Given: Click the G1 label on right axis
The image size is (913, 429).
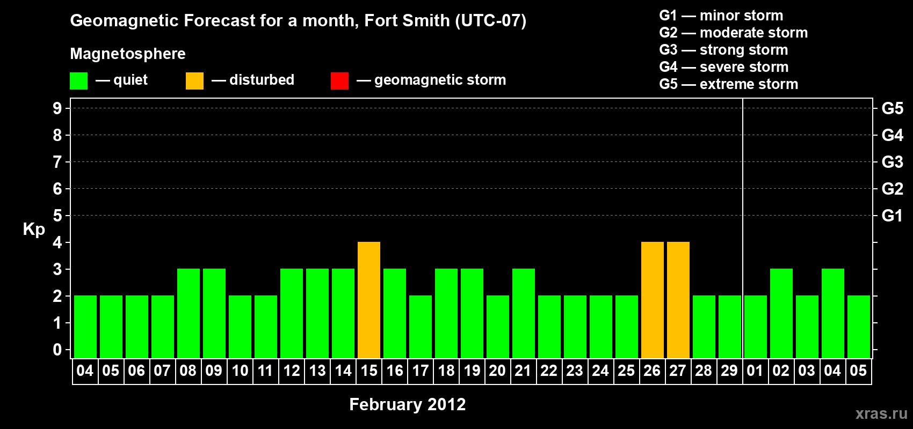Looking at the screenshot, I should 893,216.
